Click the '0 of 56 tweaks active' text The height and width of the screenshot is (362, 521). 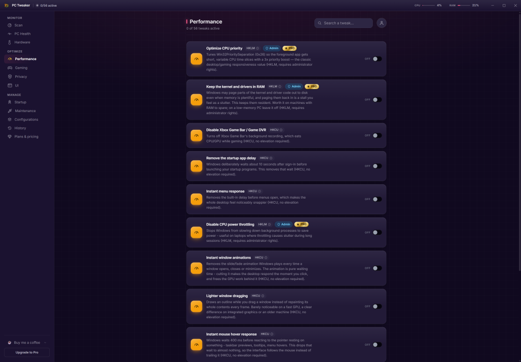click(x=202, y=29)
